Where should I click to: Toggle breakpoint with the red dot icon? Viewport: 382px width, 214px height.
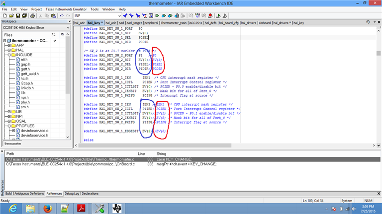point(210,16)
